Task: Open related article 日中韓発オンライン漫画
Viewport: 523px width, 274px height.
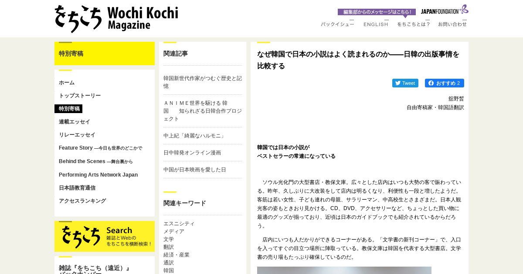Action: [192, 153]
